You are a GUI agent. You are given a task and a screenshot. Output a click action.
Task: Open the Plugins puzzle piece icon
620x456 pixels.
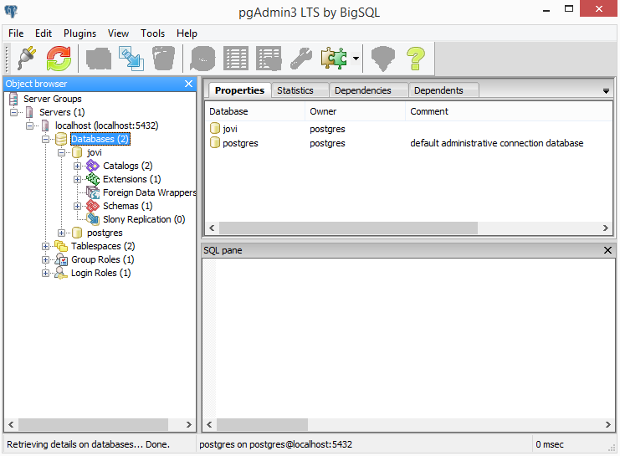[x=334, y=59]
